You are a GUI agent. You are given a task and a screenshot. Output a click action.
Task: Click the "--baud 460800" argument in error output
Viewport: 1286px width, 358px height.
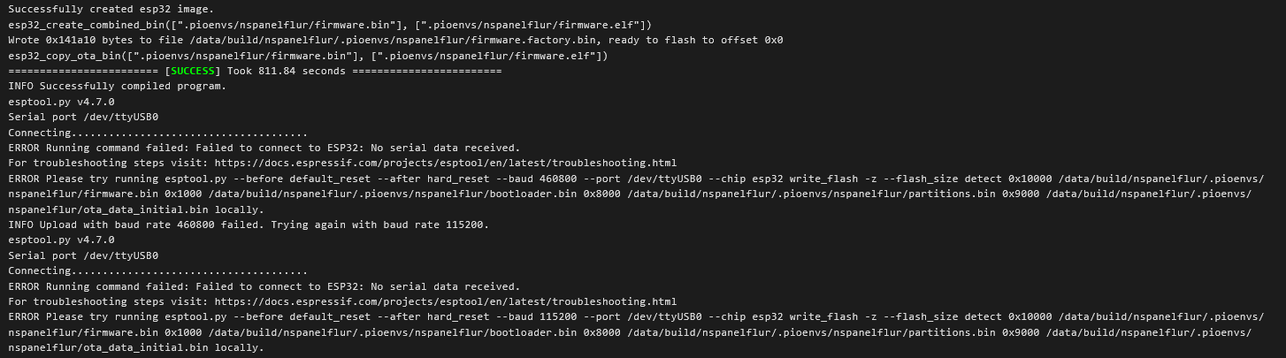tap(536, 179)
